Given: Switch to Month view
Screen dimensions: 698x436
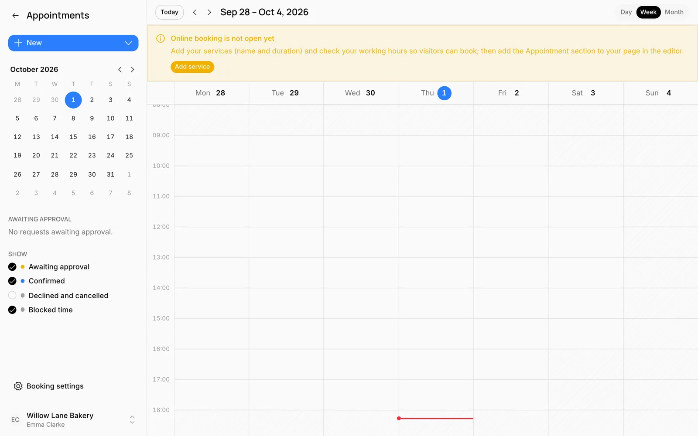Looking at the screenshot, I should point(674,12).
